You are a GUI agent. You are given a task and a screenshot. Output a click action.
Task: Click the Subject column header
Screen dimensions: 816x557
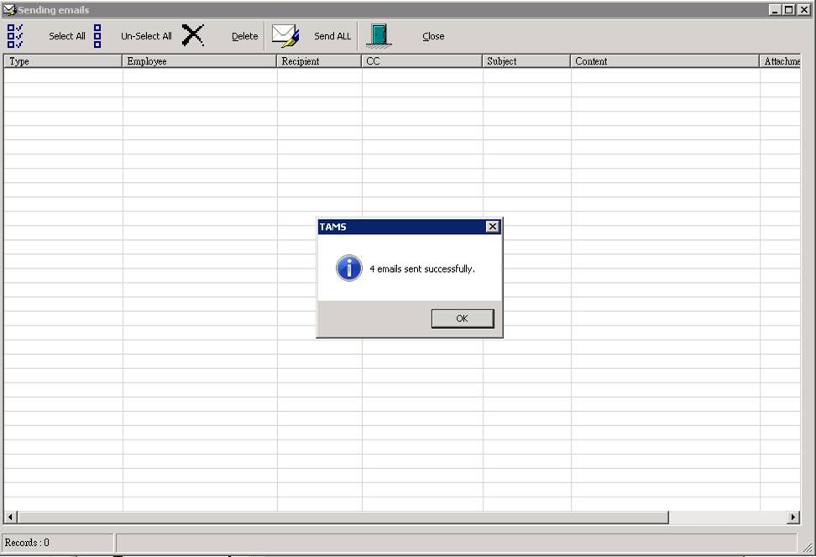526,61
